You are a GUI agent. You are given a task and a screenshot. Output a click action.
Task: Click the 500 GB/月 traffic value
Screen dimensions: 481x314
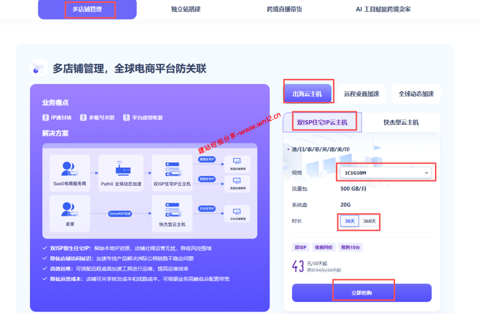click(353, 189)
